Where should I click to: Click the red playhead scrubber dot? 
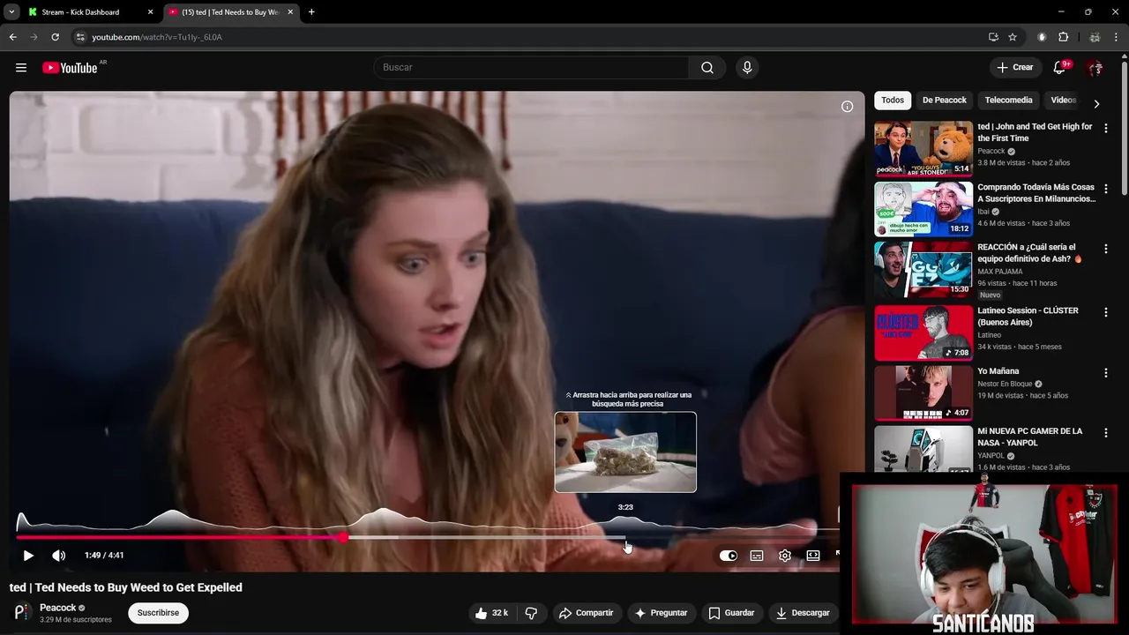click(x=342, y=537)
